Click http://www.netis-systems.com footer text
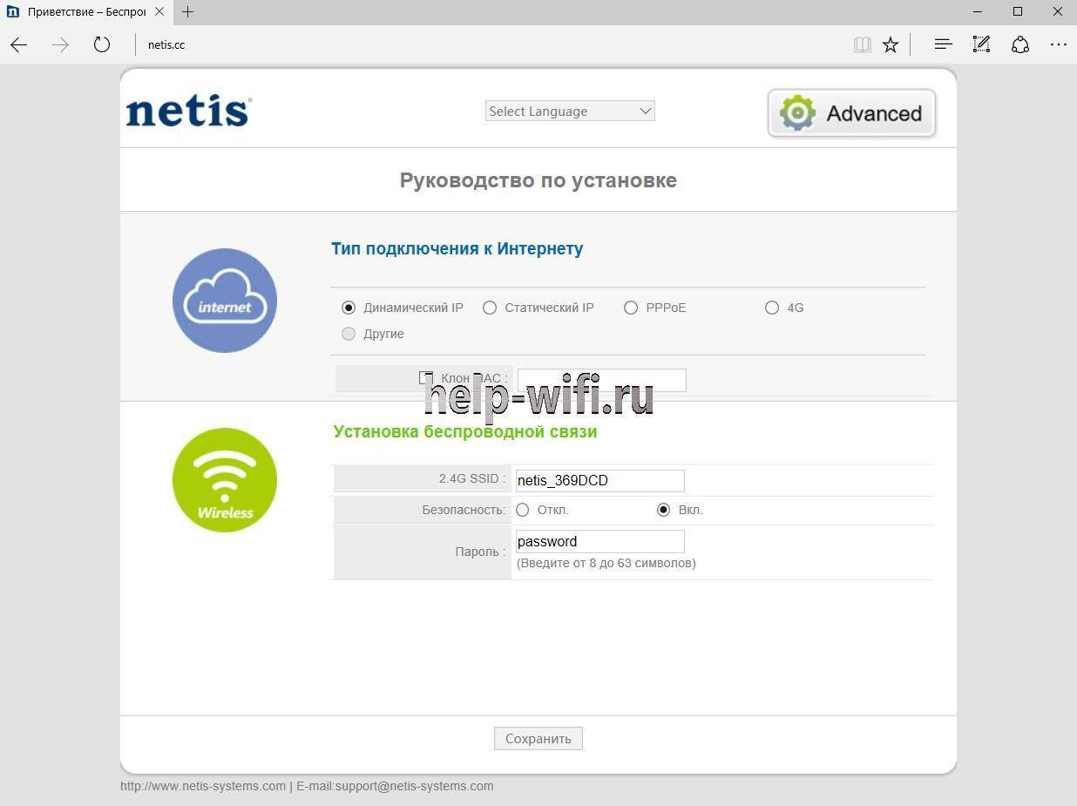 pos(203,786)
